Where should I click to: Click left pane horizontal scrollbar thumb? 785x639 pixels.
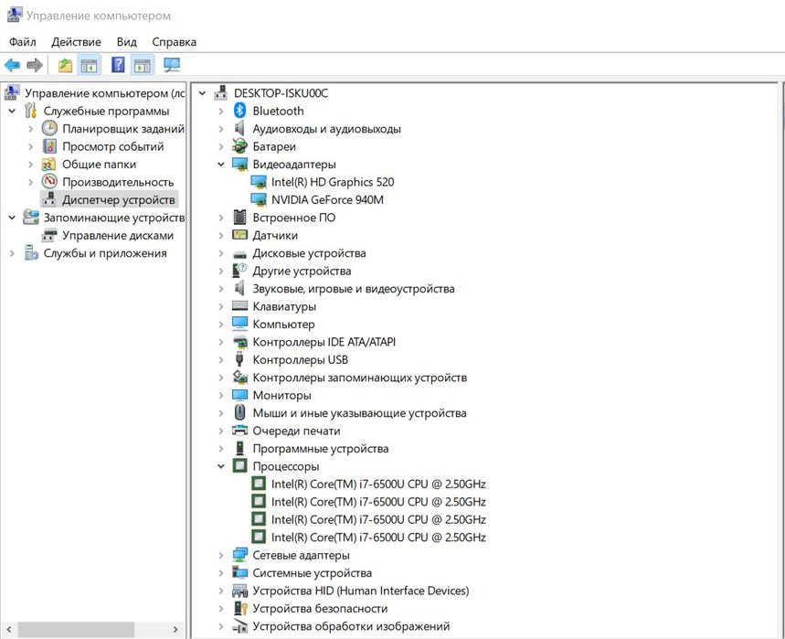pyautogui.click(x=76, y=630)
